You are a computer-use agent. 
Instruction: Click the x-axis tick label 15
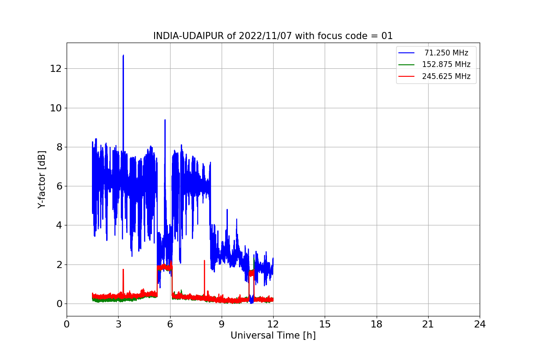click(325, 324)
